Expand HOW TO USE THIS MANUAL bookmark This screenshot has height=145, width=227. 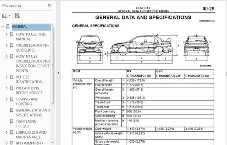[7, 34]
